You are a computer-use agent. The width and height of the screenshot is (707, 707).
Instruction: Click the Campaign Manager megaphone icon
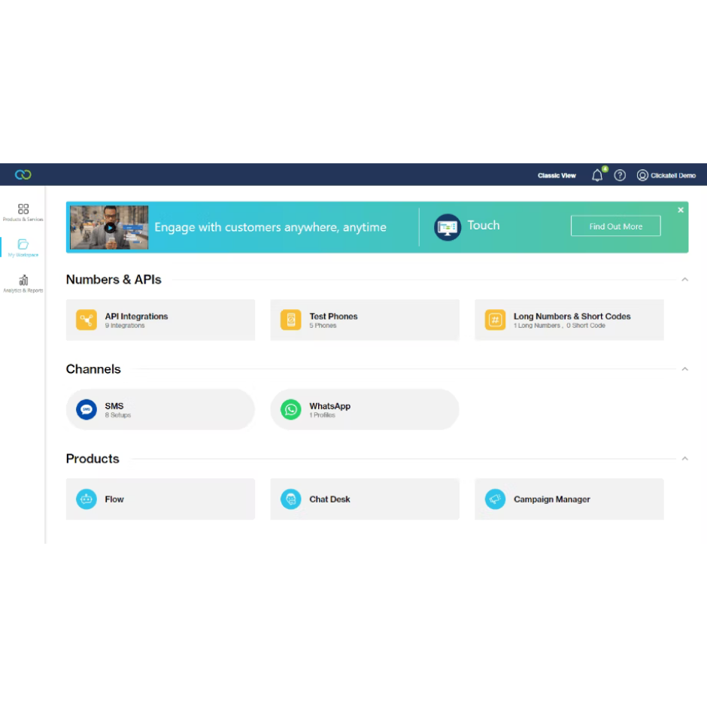[x=495, y=499]
